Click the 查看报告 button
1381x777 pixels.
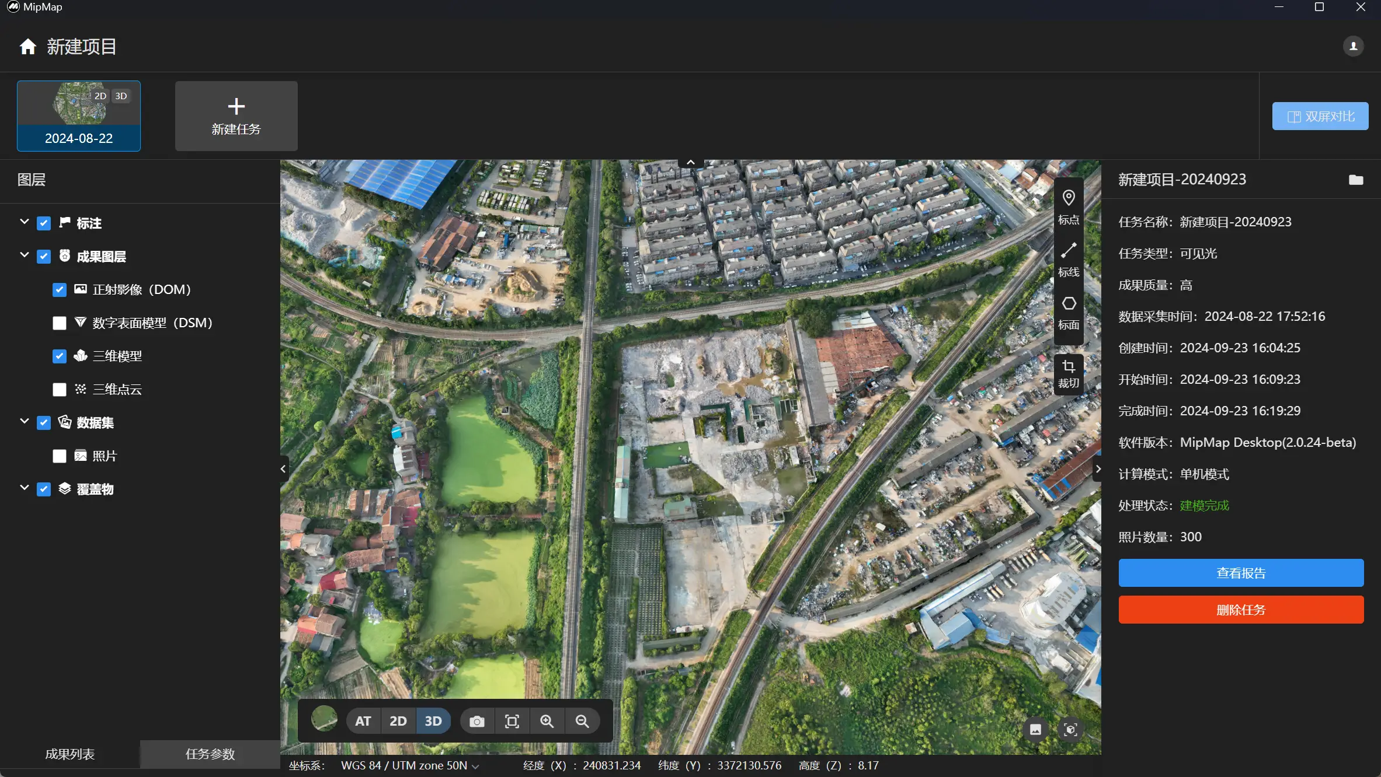[x=1241, y=573]
